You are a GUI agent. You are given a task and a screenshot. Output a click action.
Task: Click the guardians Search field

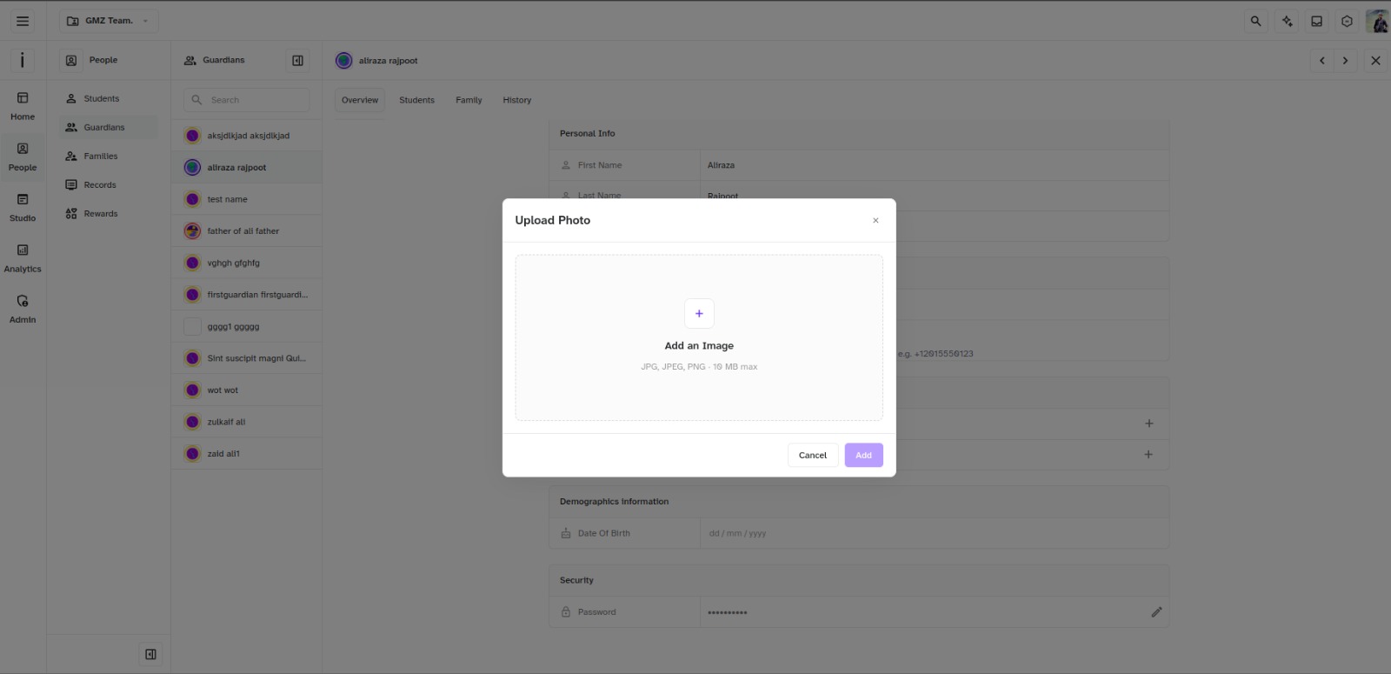tap(247, 100)
